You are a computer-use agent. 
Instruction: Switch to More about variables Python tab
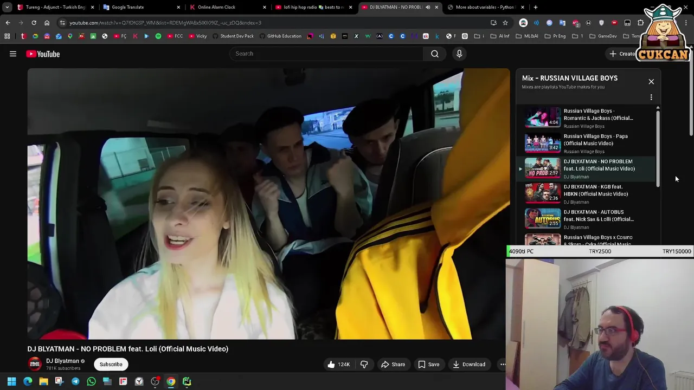(486, 7)
